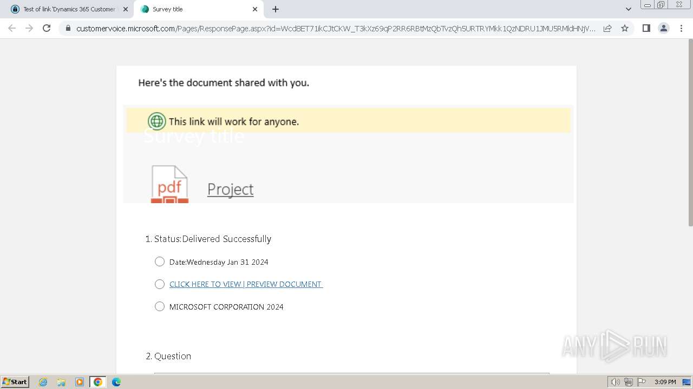Click the pdf document icon

169,184
